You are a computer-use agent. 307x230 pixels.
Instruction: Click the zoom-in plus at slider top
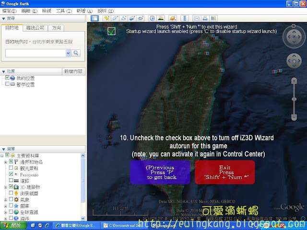(294, 81)
